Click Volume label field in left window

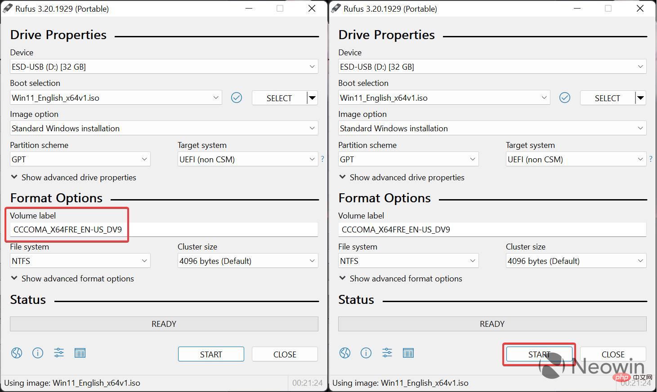pyautogui.click(x=164, y=229)
